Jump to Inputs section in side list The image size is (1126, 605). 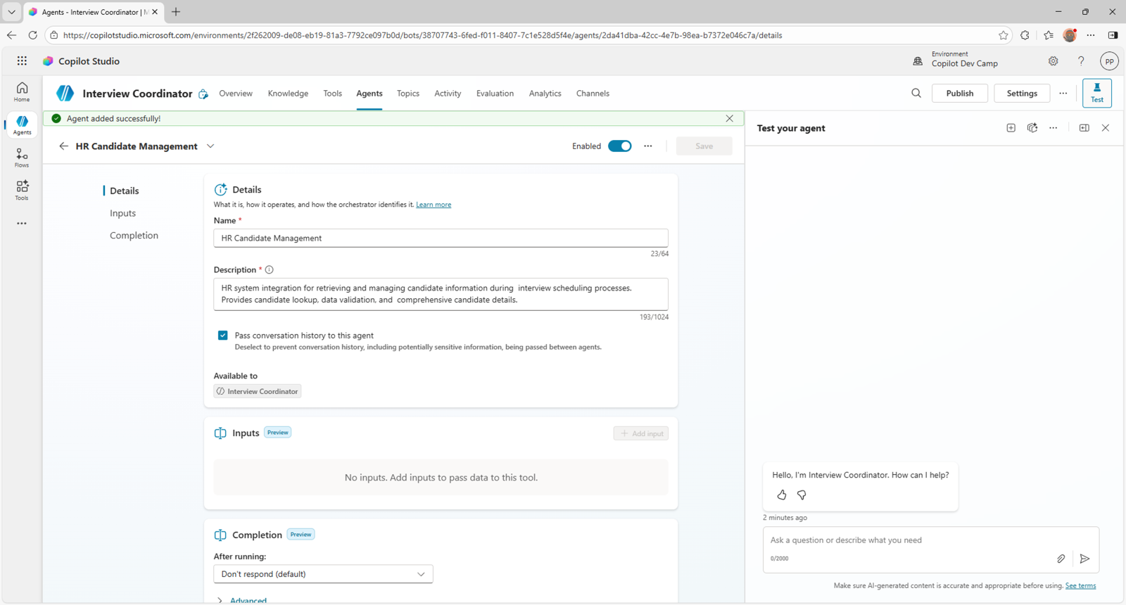pos(122,213)
